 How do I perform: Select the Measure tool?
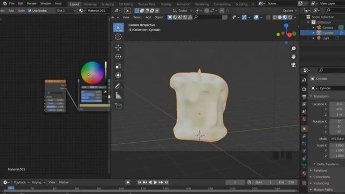pos(119,95)
